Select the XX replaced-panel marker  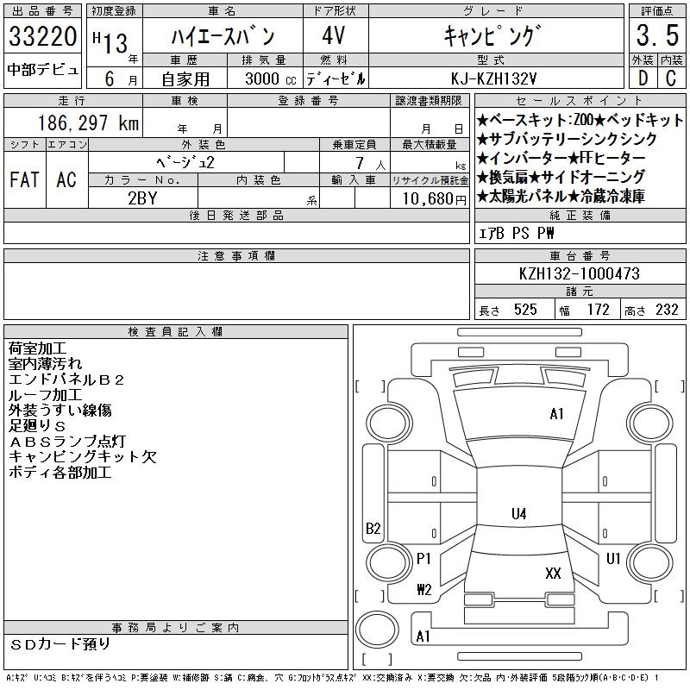tap(553, 574)
